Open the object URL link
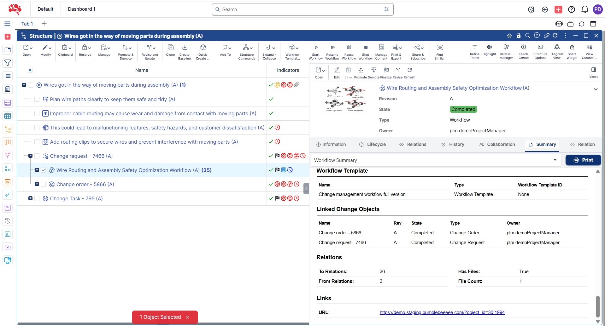 [x=442, y=312]
